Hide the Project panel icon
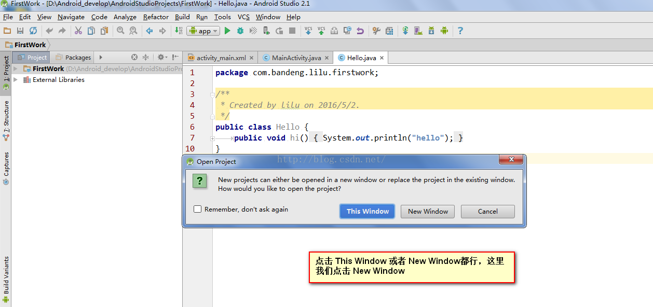This screenshot has width=653, height=307. tap(175, 58)
